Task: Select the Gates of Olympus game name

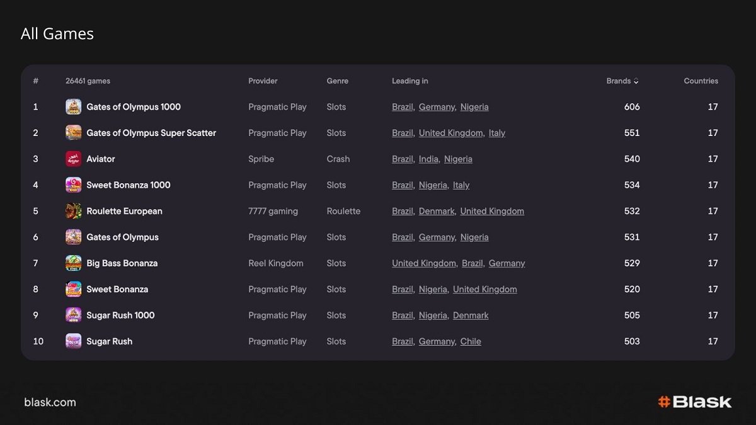Action: click(x=122, y=237)
